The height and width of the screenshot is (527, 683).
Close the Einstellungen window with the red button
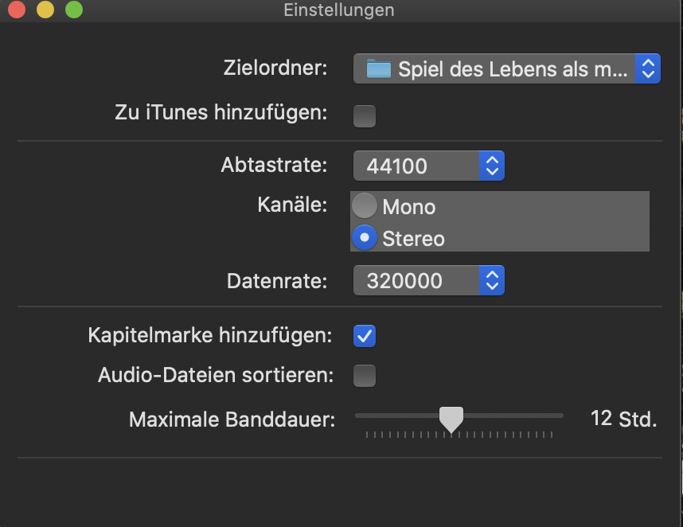17,10
